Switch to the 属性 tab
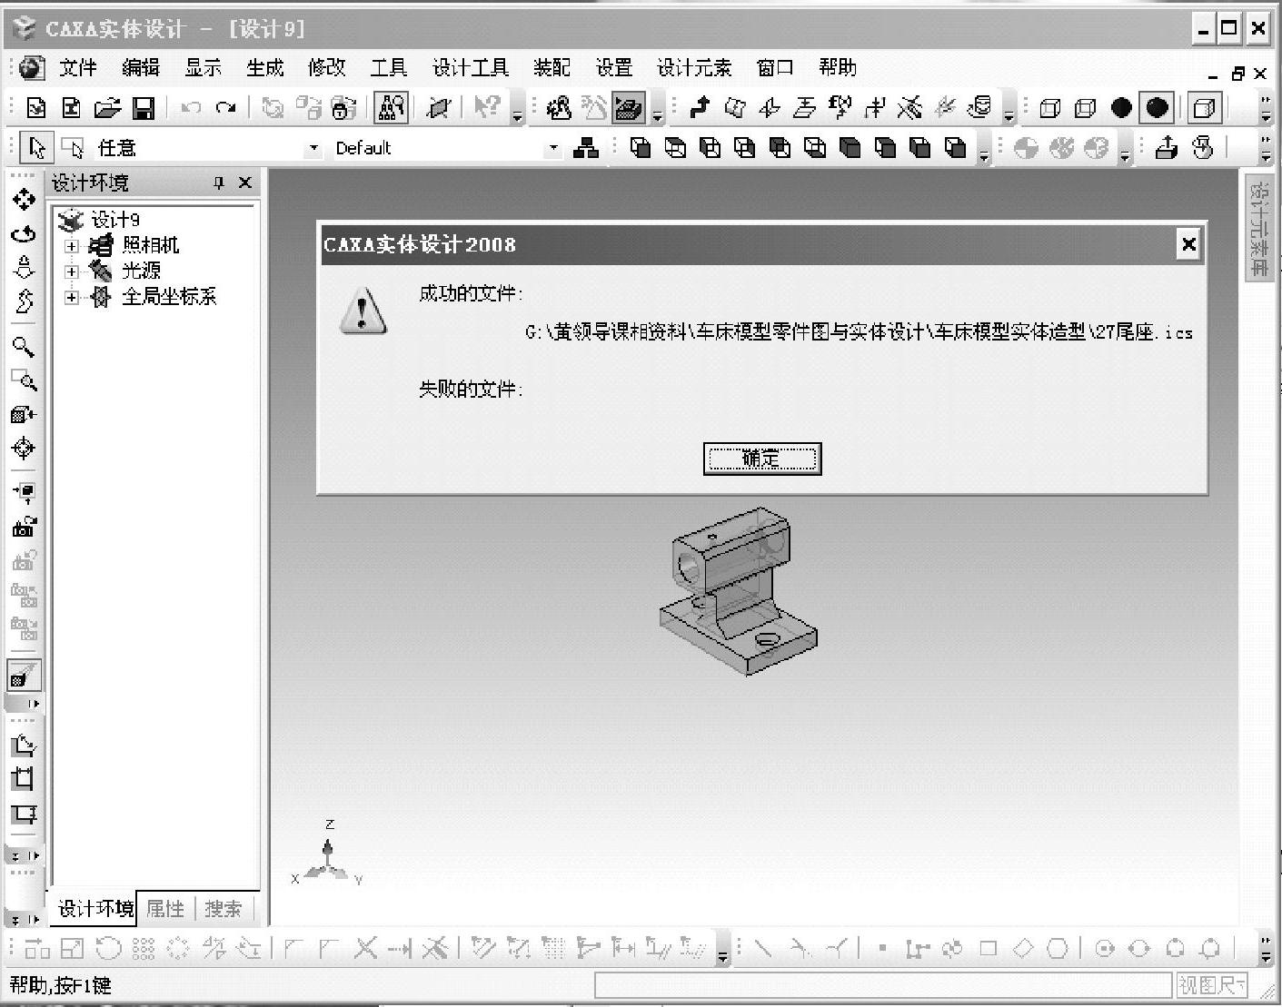The width and height of the screenshot is (1282, 1007). click(165, 908)
